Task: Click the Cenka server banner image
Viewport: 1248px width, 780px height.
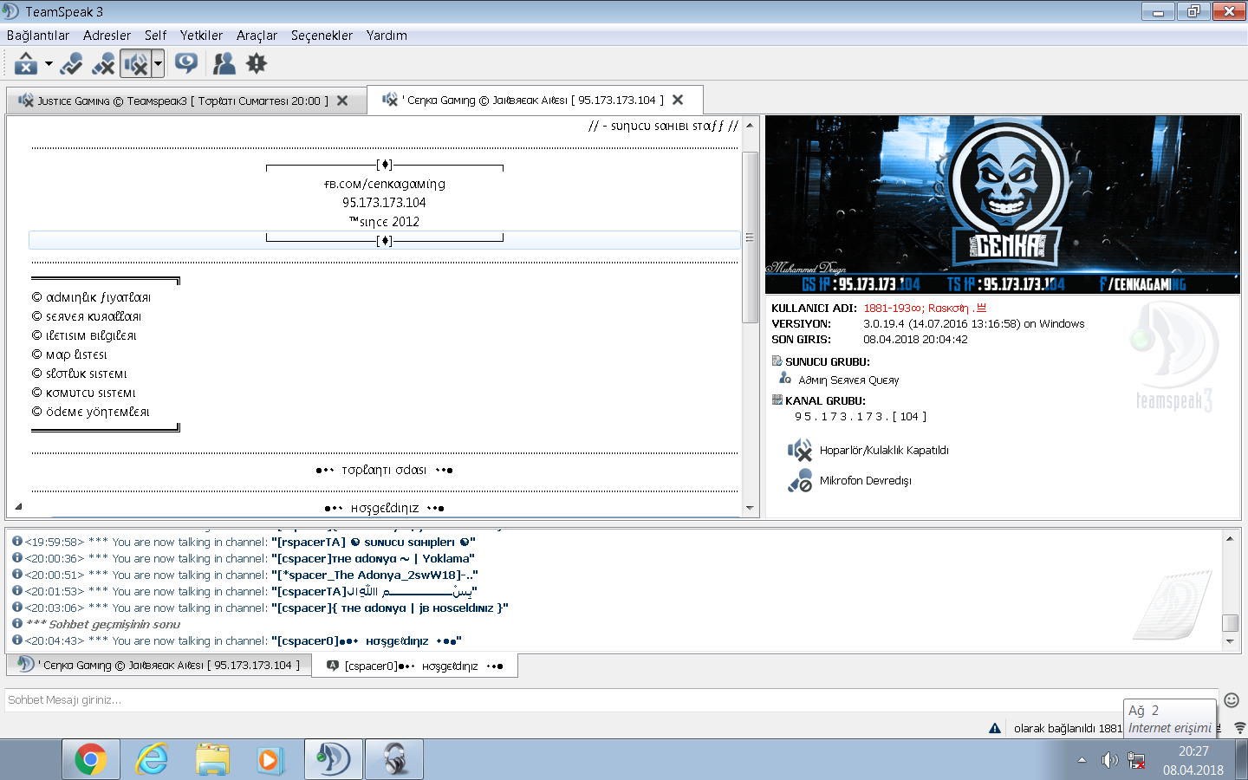Action: (1003, 205)
